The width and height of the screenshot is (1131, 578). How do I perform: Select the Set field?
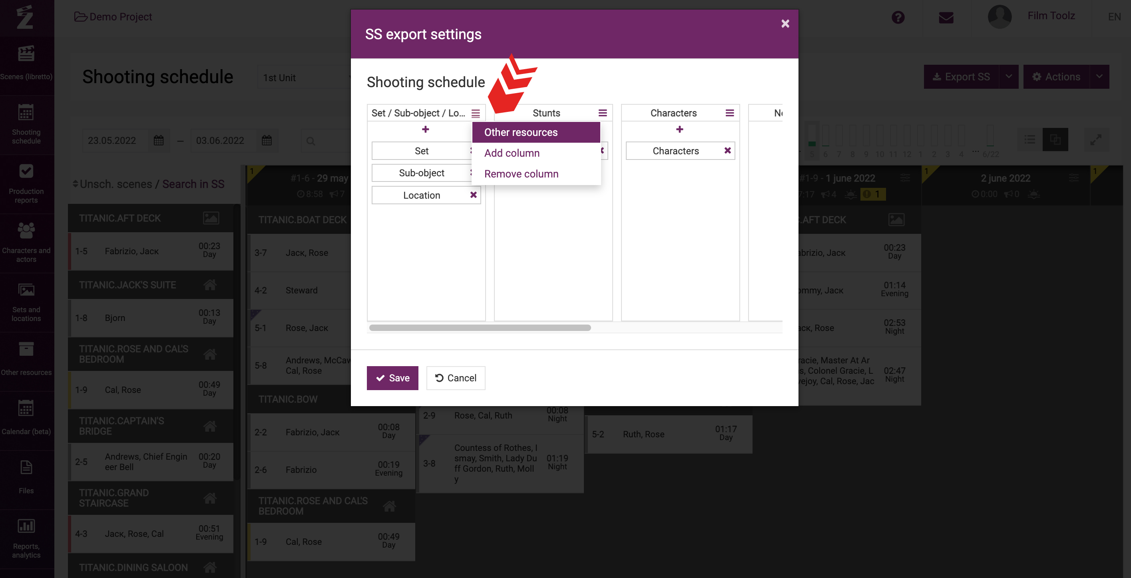pyautogui.click(x=421, y=151)
